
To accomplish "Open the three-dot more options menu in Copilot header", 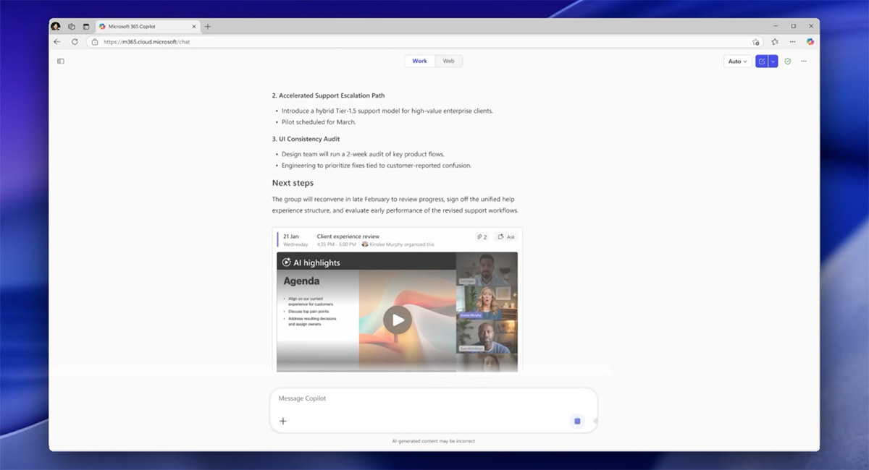I will point(804,61).
